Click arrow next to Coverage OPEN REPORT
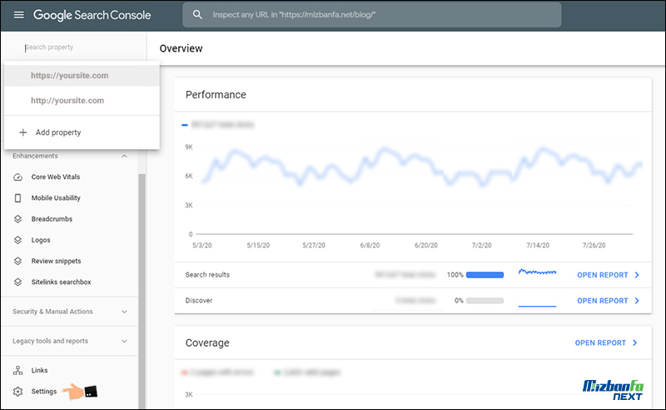The width and height of the screenshot is (666, 410). tap(634, 342)
